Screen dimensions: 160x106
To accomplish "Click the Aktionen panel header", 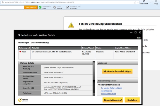I will pyautogui.click(x=117, y=63).
